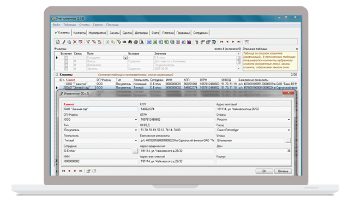
Task: Click the pink settings icon at toolbar end
Action: pyautogui.click(x=246, y=42)
